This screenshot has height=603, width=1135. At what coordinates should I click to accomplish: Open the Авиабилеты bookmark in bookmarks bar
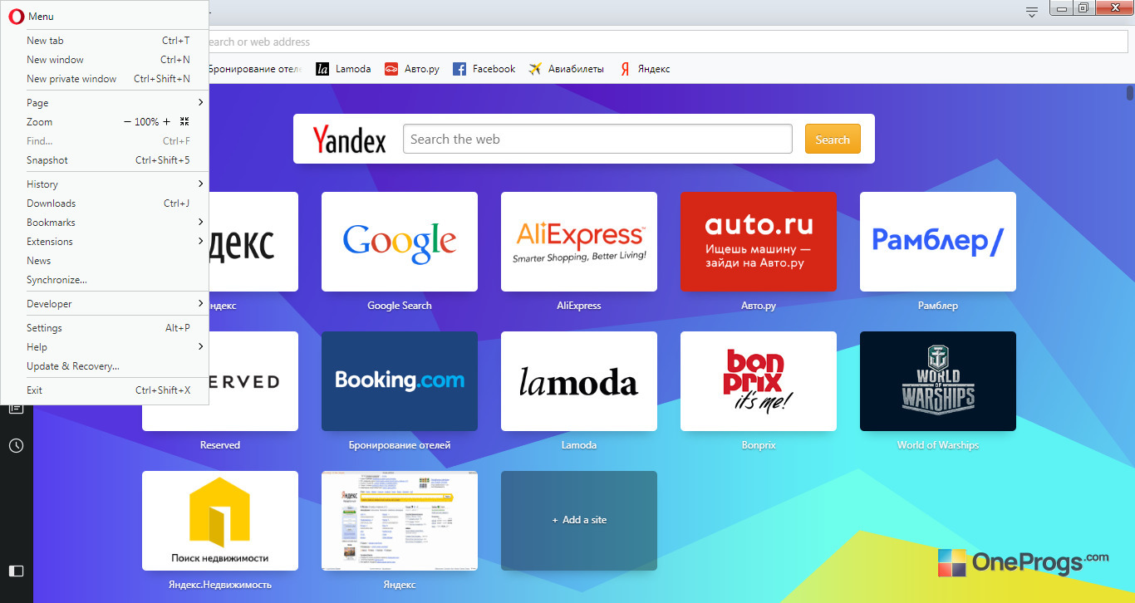567,69
